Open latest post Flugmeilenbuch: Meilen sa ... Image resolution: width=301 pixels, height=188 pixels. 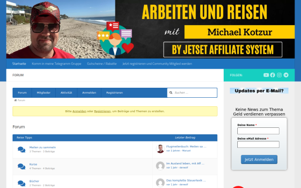[186, 146]
